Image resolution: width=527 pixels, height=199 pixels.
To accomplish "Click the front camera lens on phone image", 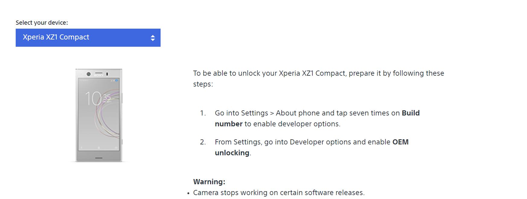I will 88,74.
